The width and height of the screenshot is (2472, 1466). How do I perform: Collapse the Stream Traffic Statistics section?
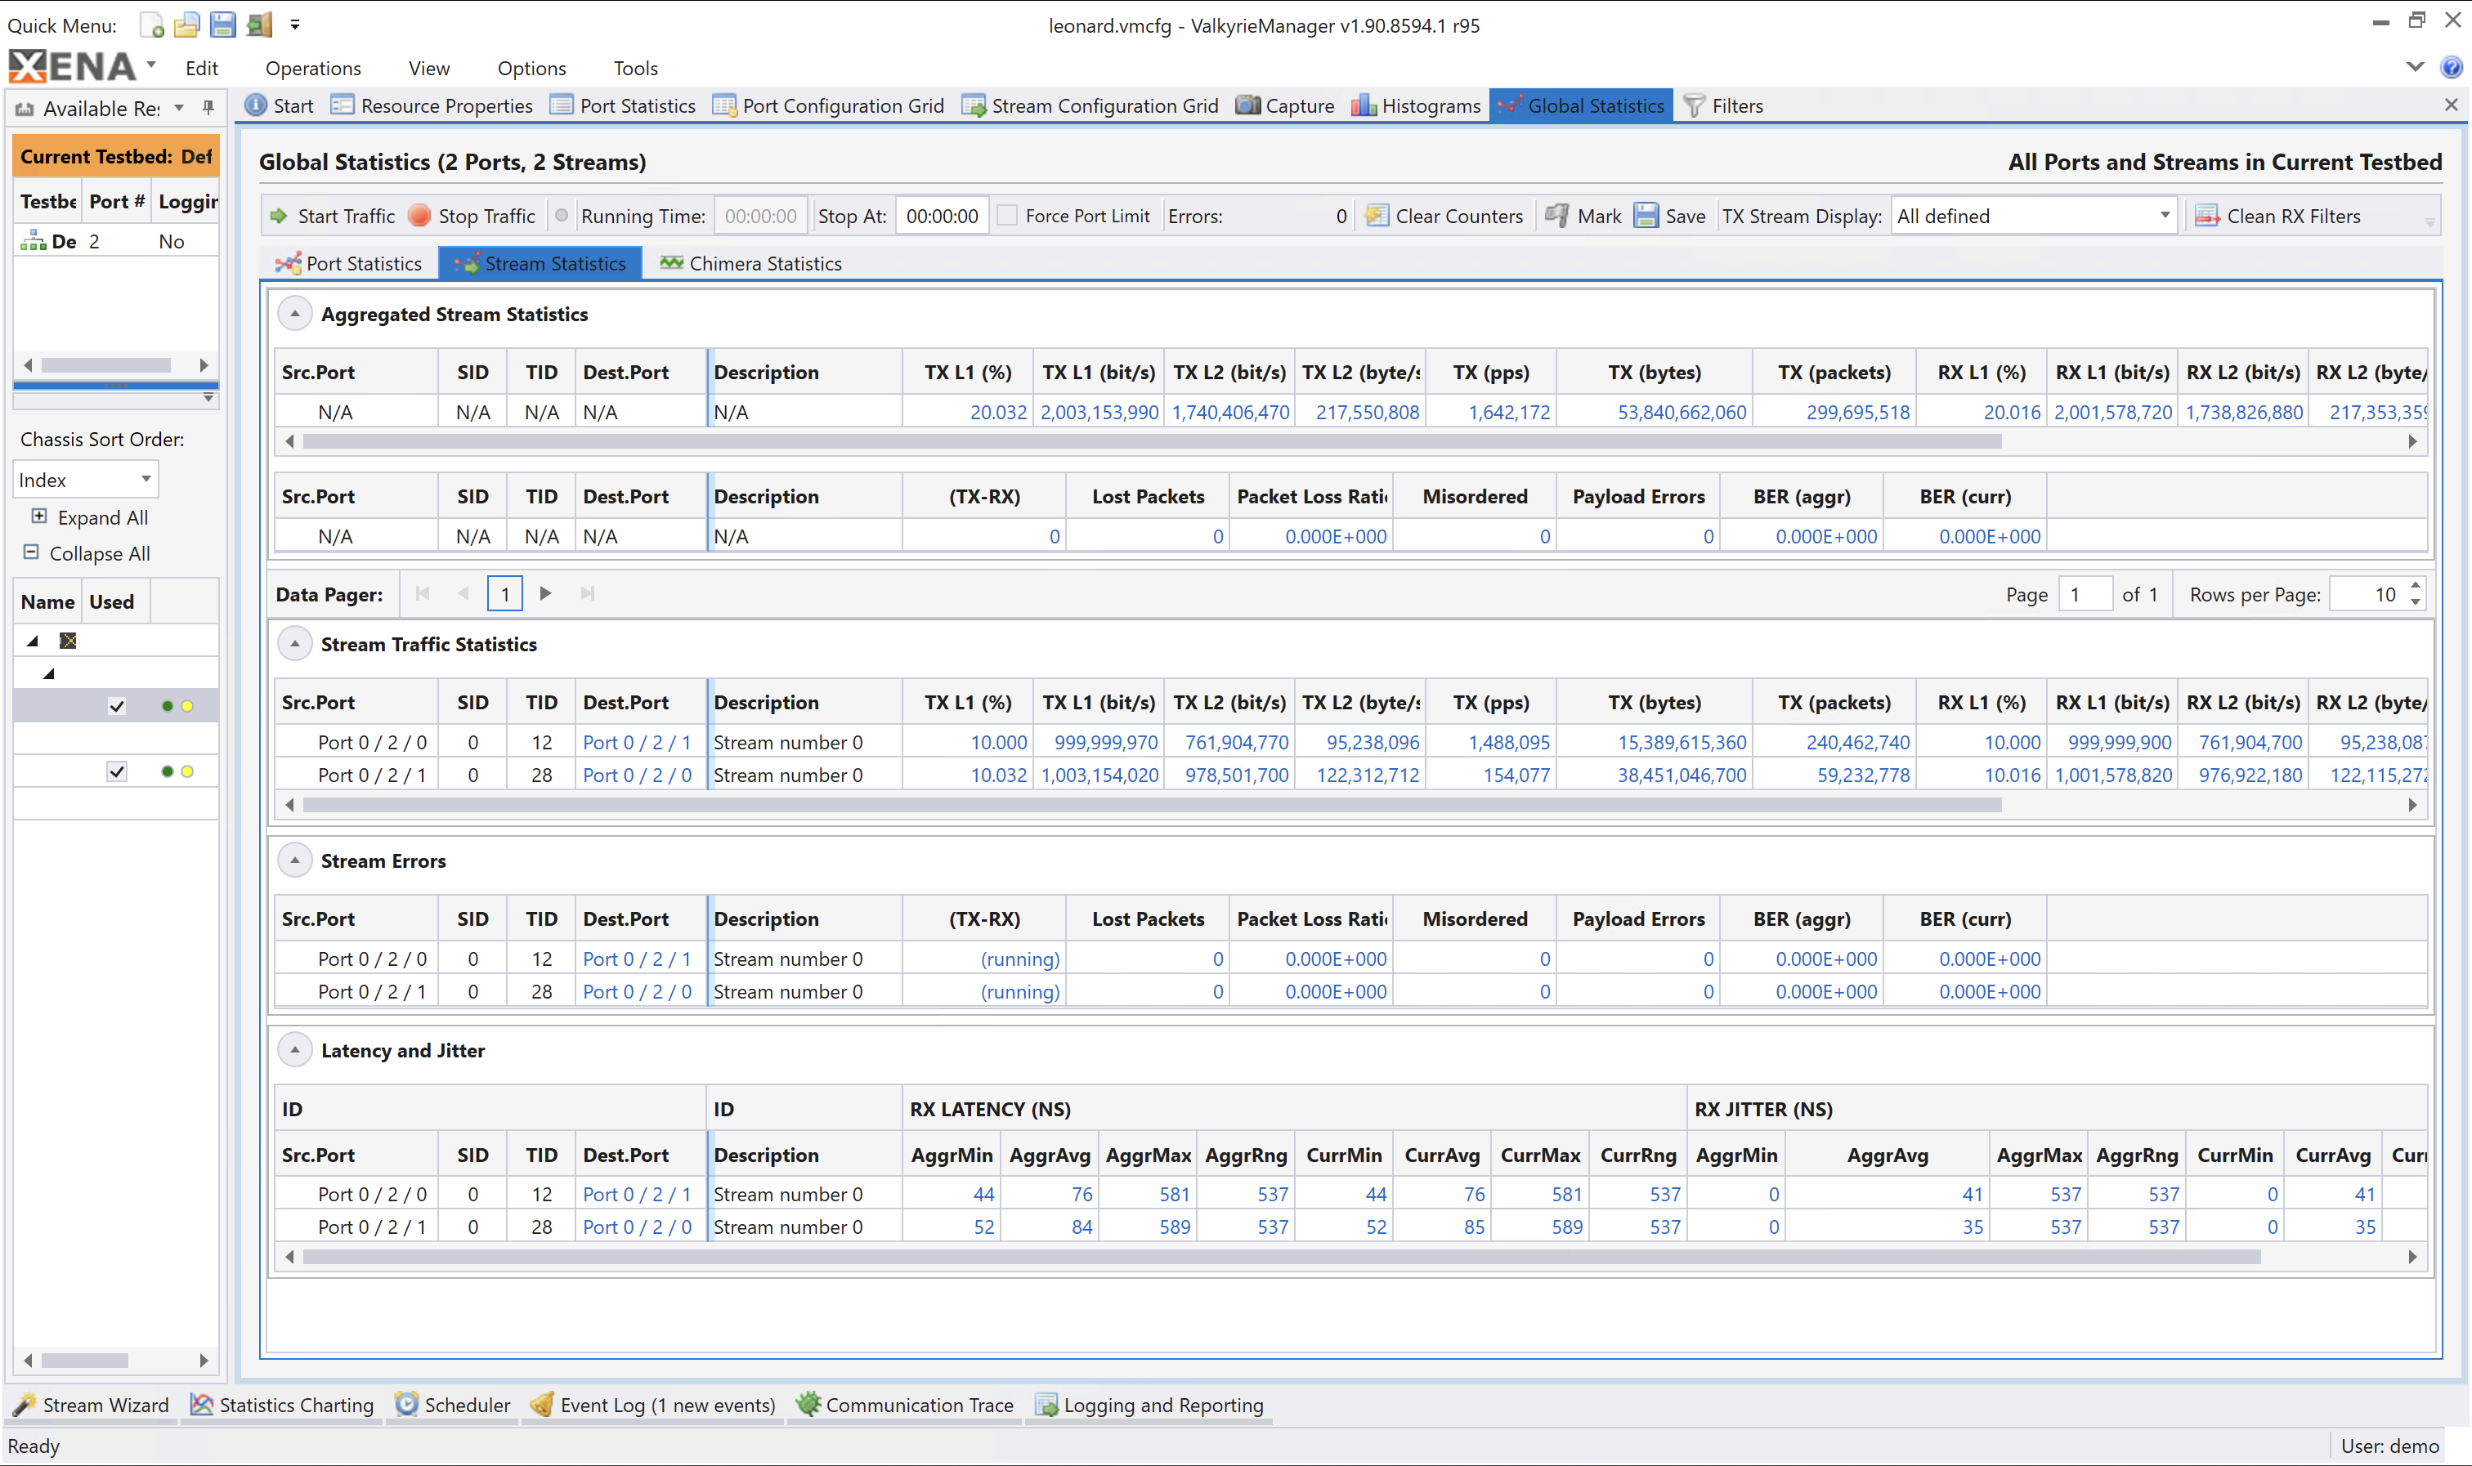(294, 644)
